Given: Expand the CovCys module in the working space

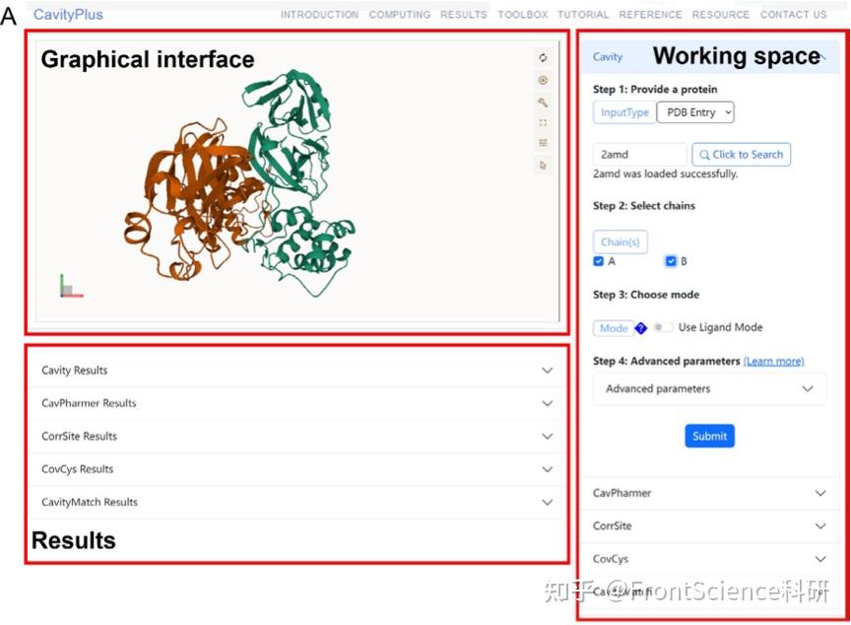Looking at the screenshot, I should point(710,559).
